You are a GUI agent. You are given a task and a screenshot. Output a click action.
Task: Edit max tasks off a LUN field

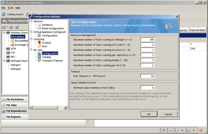(147, 45)
